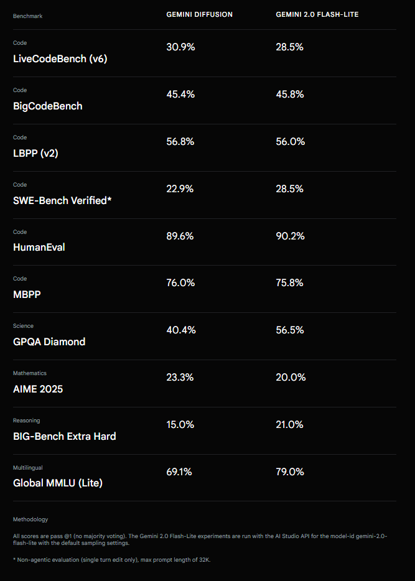Select the HumanEval benchmark name
The height and width of the screenshot is (581, 415).
[39, 247]
